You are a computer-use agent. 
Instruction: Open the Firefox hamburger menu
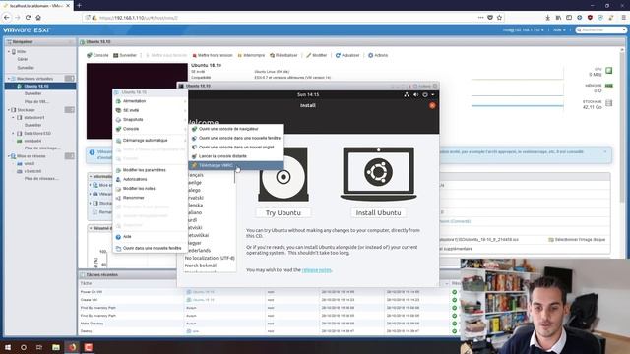pos(623,18)
